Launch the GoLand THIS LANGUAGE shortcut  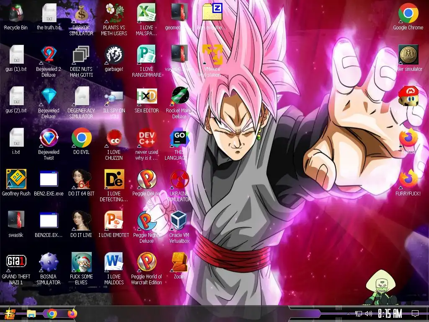pyautogui.click(x=179, y=144)
